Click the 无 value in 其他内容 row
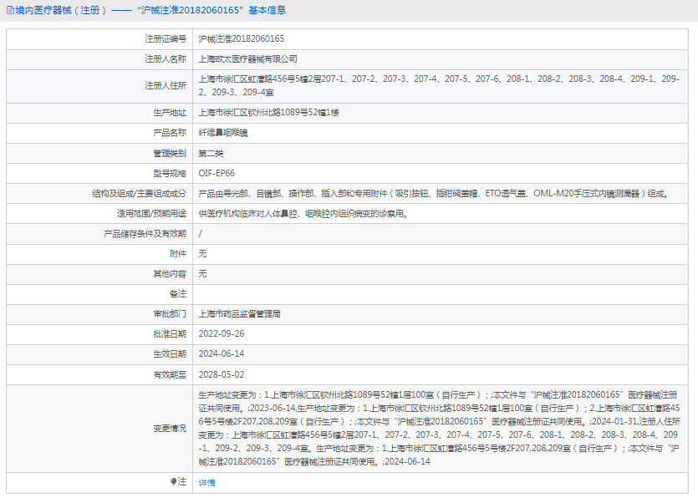698x498 pixels. coord(202,274)
